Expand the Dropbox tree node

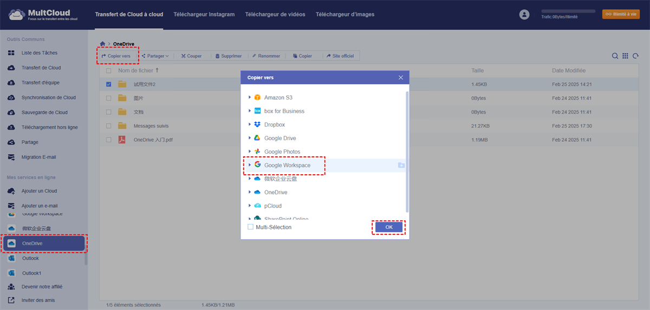pyautogui.click(x=250, y=124)
